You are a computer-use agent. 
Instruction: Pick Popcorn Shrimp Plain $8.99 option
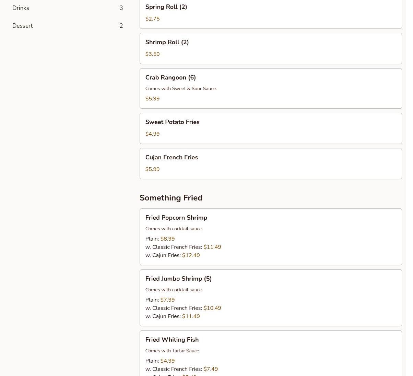point(160,239)
